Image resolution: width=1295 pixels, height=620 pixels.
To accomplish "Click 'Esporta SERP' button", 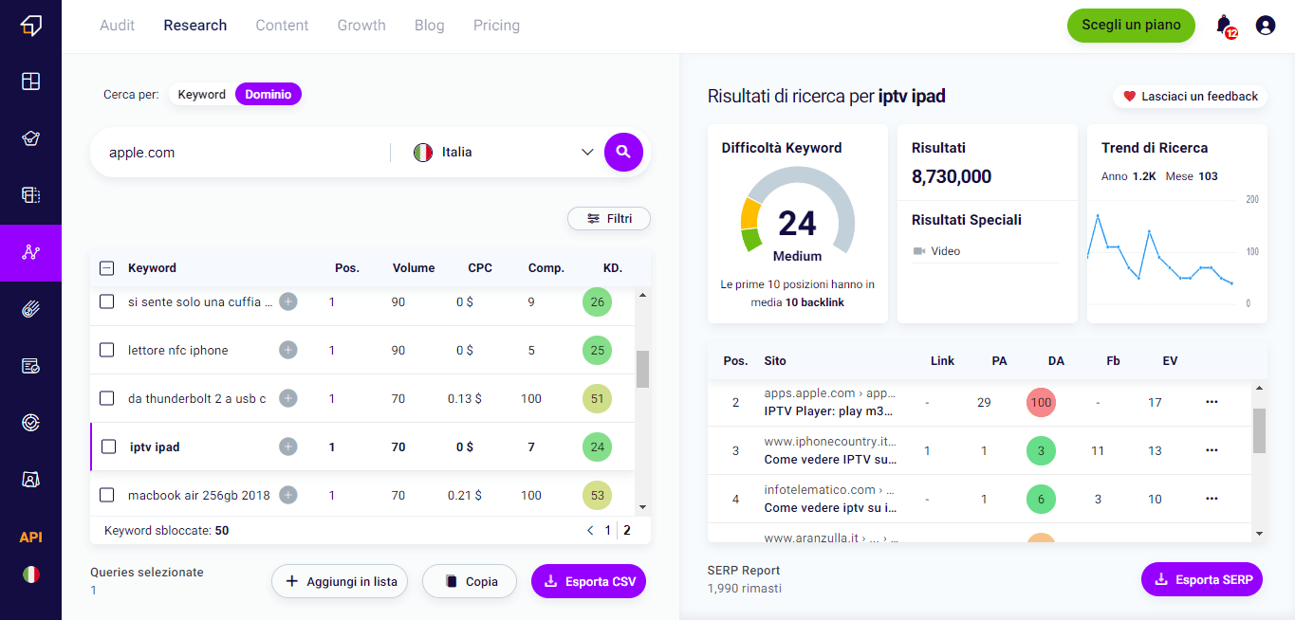I will click(x=1202, y=579).
